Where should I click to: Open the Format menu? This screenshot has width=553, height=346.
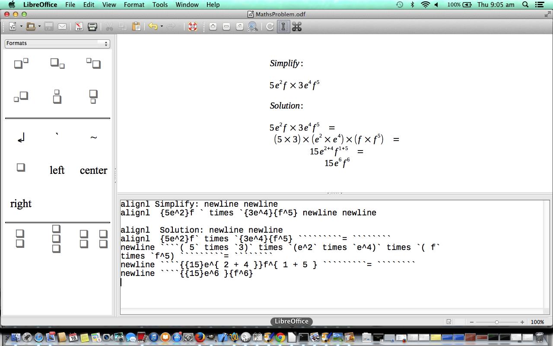point(134,4)
